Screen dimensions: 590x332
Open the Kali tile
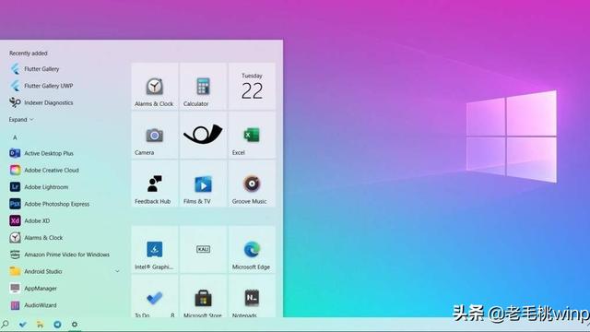(x=203, y=249)
